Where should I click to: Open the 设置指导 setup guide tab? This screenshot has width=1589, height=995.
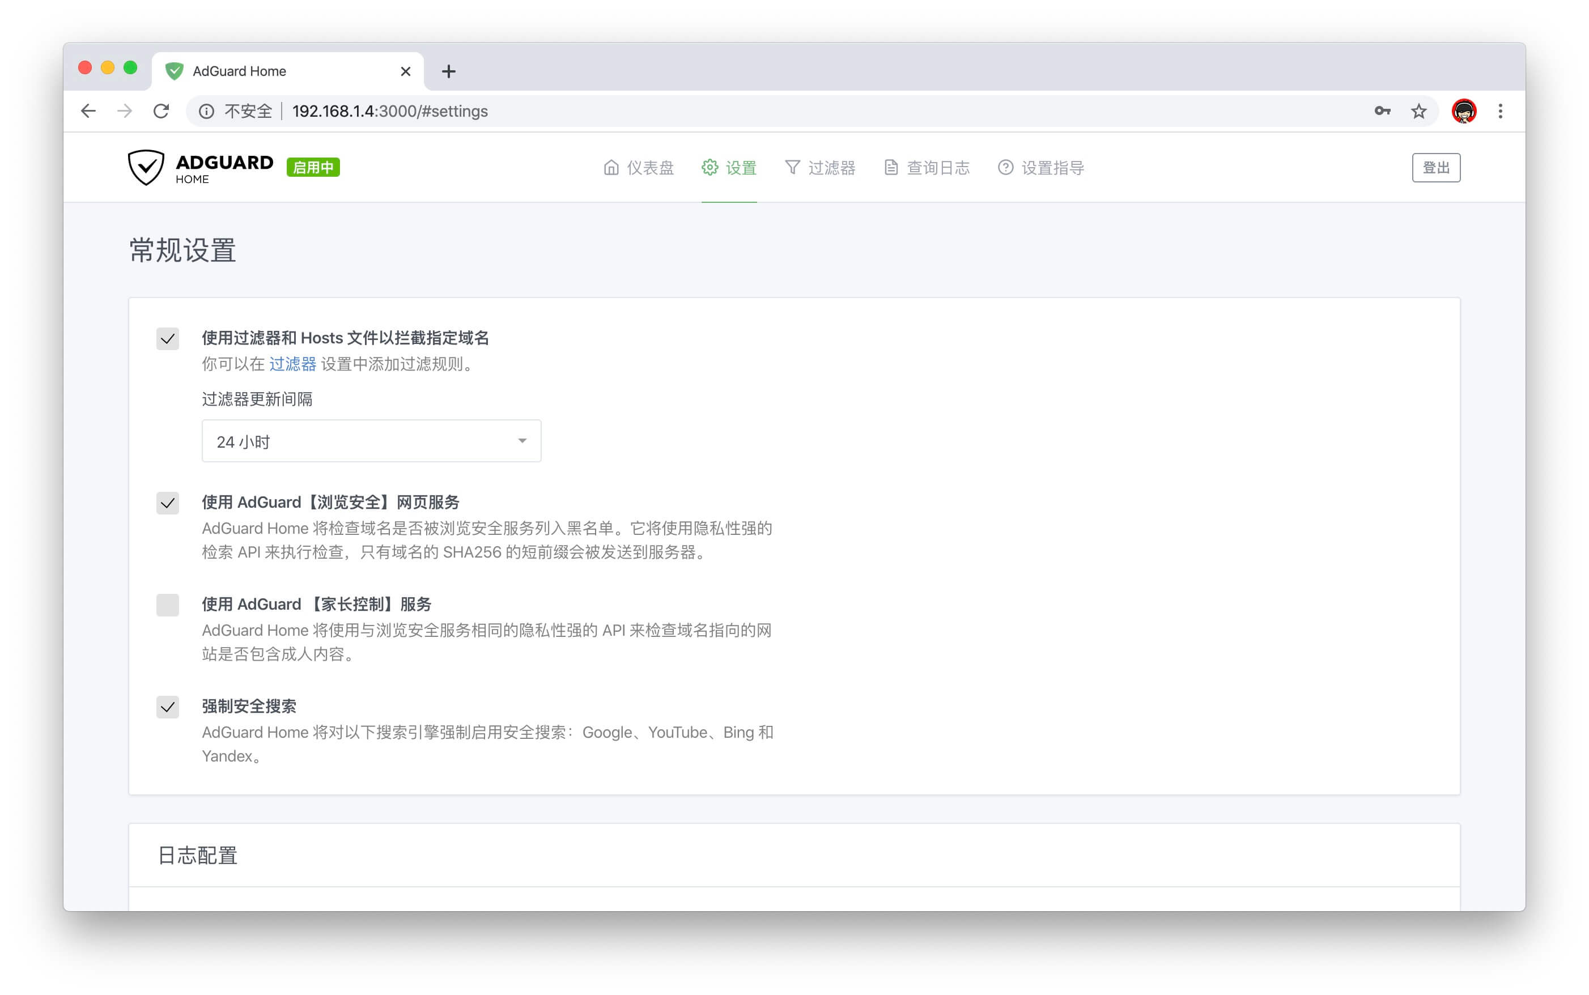[1041, 168]
